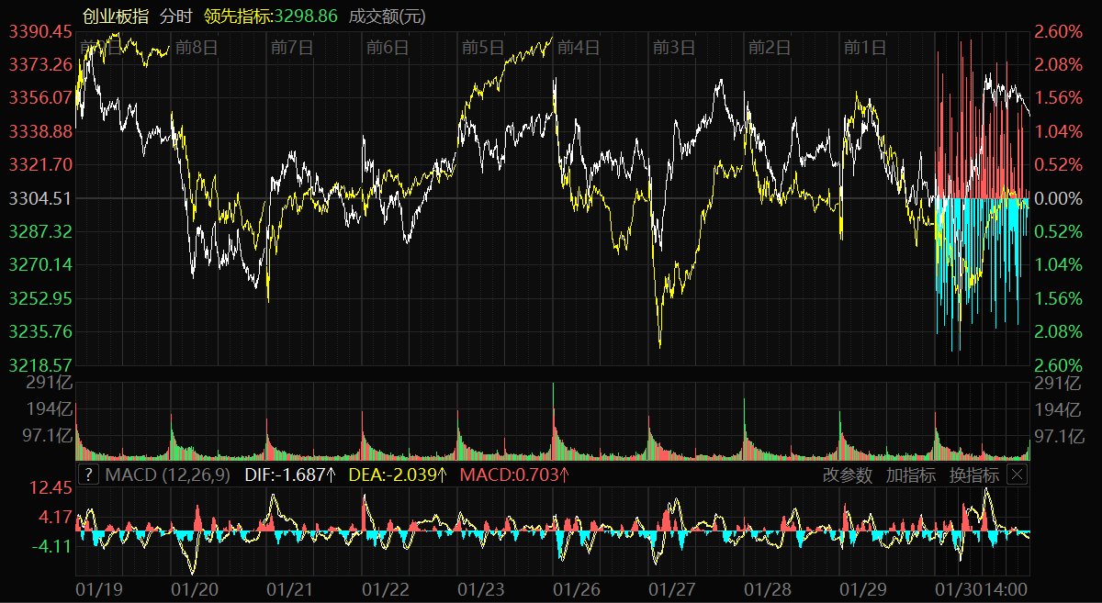This screenshot has width=1102, height=603.
Task: Select the 前5日 day marker
Action: point(483,48)
